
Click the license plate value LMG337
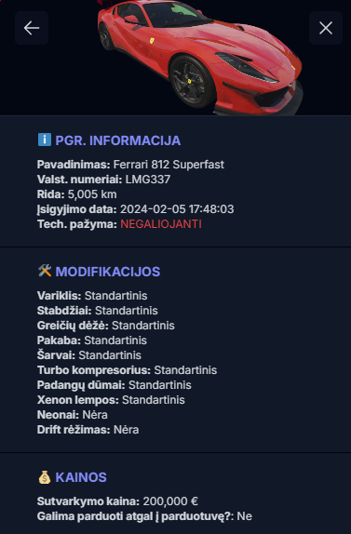(147, 180)
